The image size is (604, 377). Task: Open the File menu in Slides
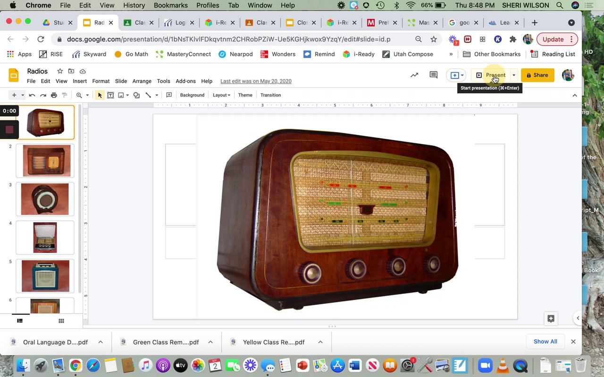pyautogui.click(x=31, y=81)
